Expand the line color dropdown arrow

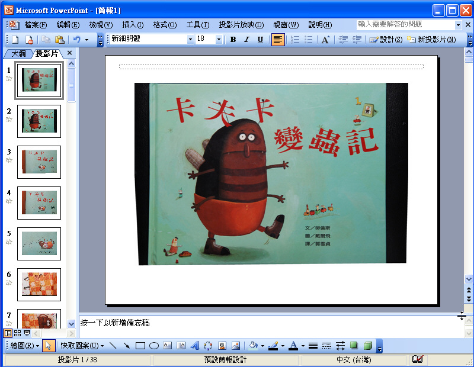(283, 346)
